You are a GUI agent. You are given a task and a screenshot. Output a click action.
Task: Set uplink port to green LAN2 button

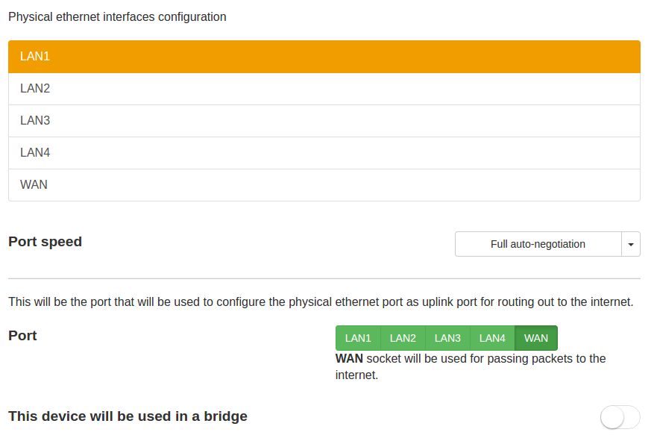(x=403, y=338)
